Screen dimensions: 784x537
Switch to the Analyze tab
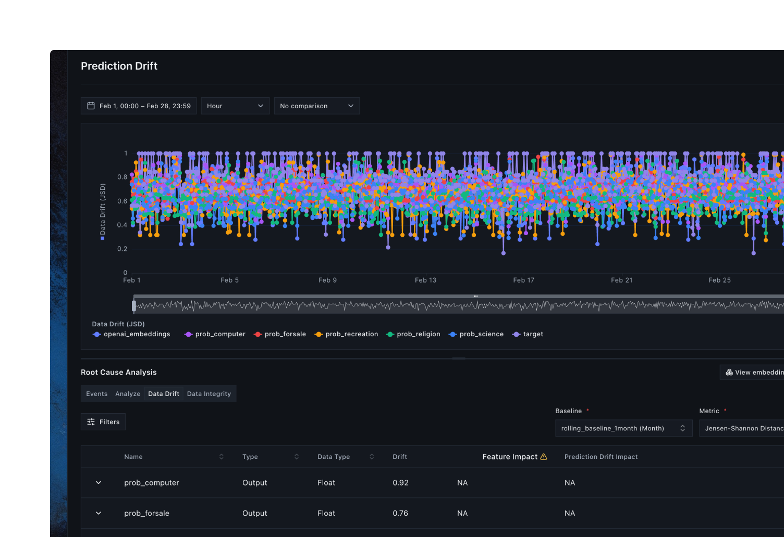tap(128, 394)
